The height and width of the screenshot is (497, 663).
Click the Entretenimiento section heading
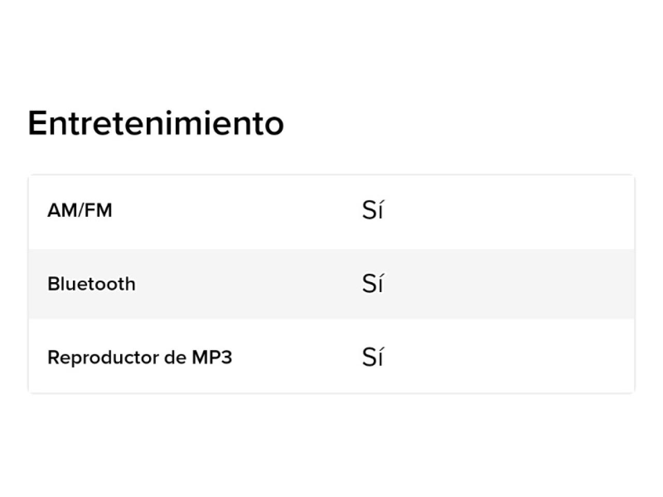156,123
